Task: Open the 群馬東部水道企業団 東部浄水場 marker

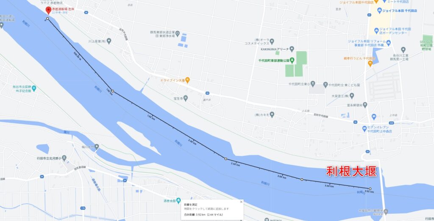Action: point(178,33)
